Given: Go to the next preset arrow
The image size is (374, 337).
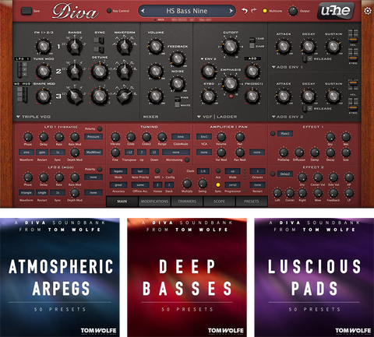Looking at the screenshot, I should 231,11.
